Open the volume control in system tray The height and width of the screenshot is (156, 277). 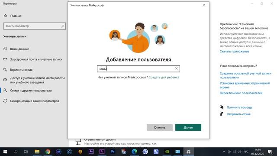coord(239,152)
